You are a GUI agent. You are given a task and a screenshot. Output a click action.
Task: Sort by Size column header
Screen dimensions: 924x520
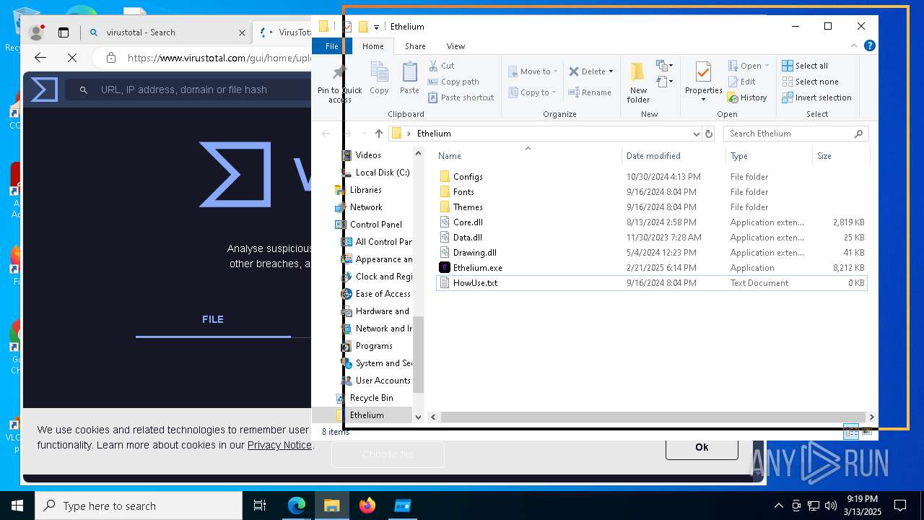(841, 156)
